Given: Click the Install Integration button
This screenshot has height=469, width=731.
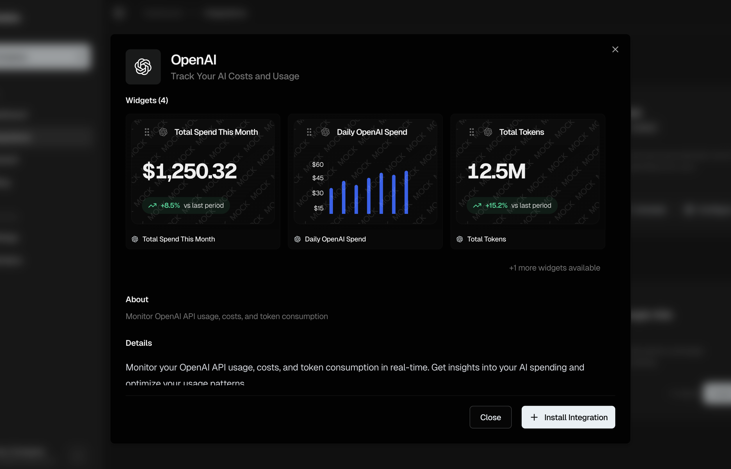Looking at the screenshot, I should pyautogui.click(x=568, y=417).
